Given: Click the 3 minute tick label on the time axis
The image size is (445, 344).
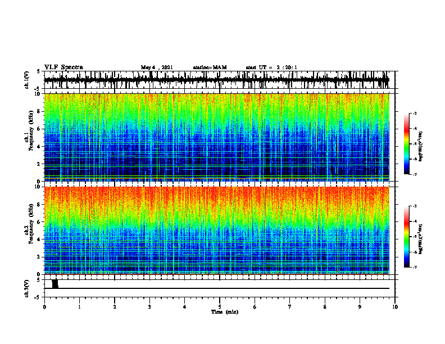Looking at the screenshot, I should [149, 307].
